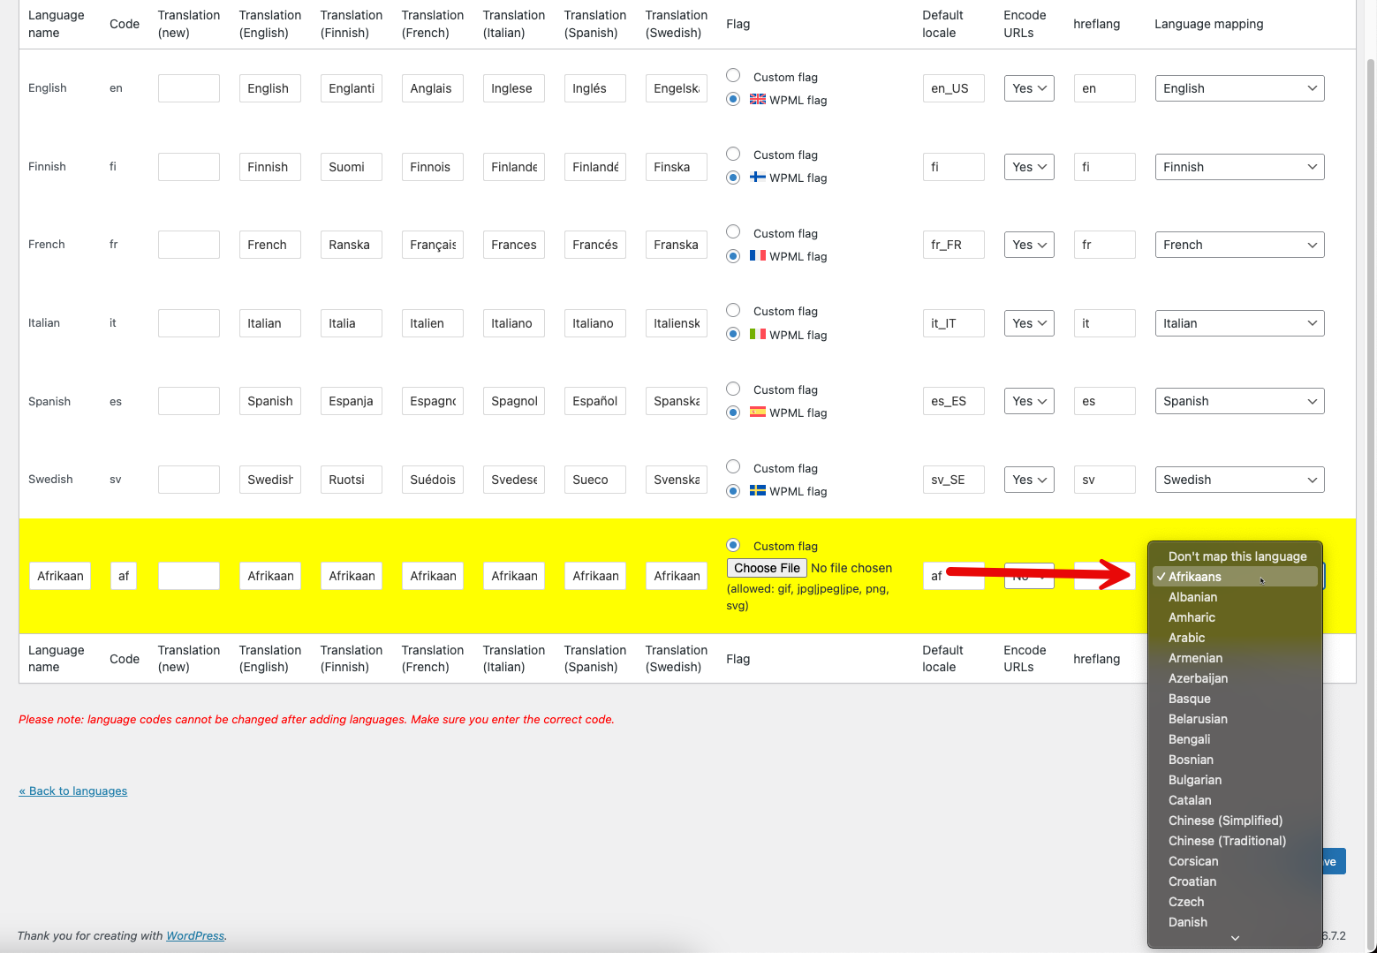
Task: Open the WordPress footer link
Action: 195,935
